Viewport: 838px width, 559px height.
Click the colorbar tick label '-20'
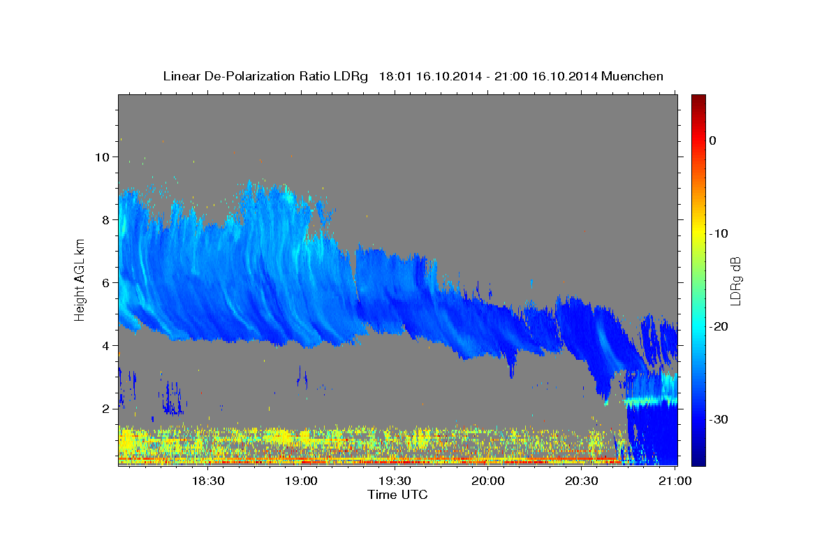pos(719,326)
